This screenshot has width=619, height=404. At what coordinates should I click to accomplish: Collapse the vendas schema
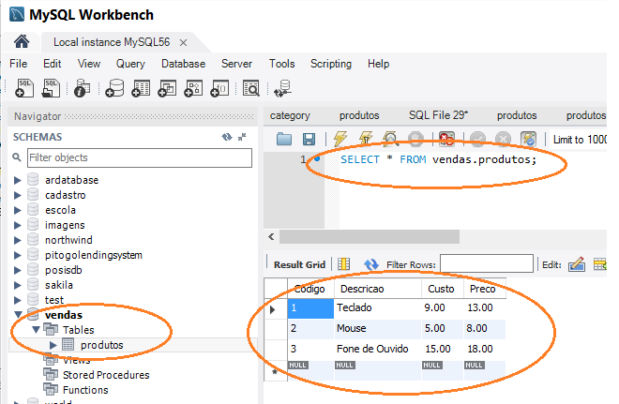(x=18, y=315)
